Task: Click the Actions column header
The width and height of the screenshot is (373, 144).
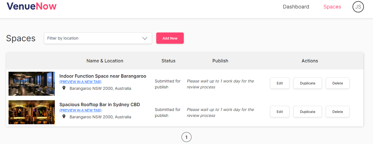Action: [310, 61]
